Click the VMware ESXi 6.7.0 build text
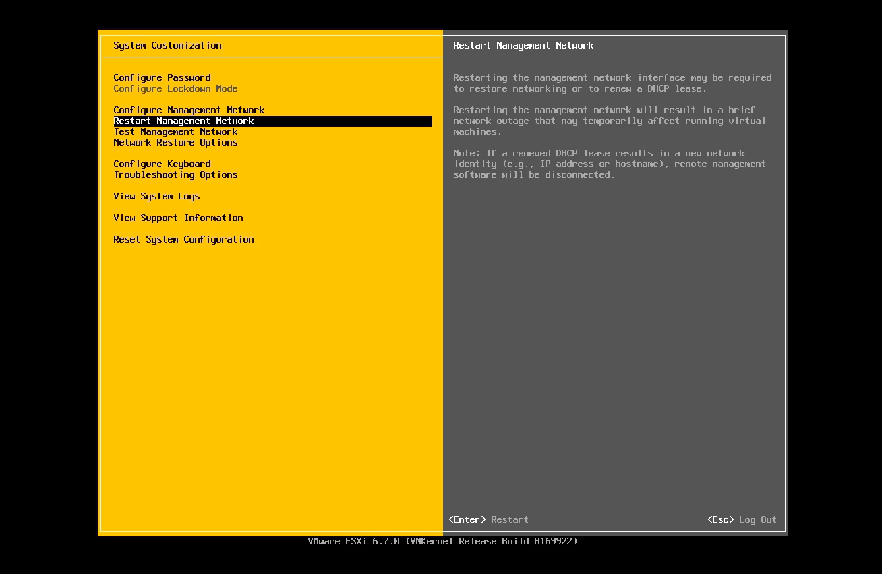882x574 pixels. (442, 542)
